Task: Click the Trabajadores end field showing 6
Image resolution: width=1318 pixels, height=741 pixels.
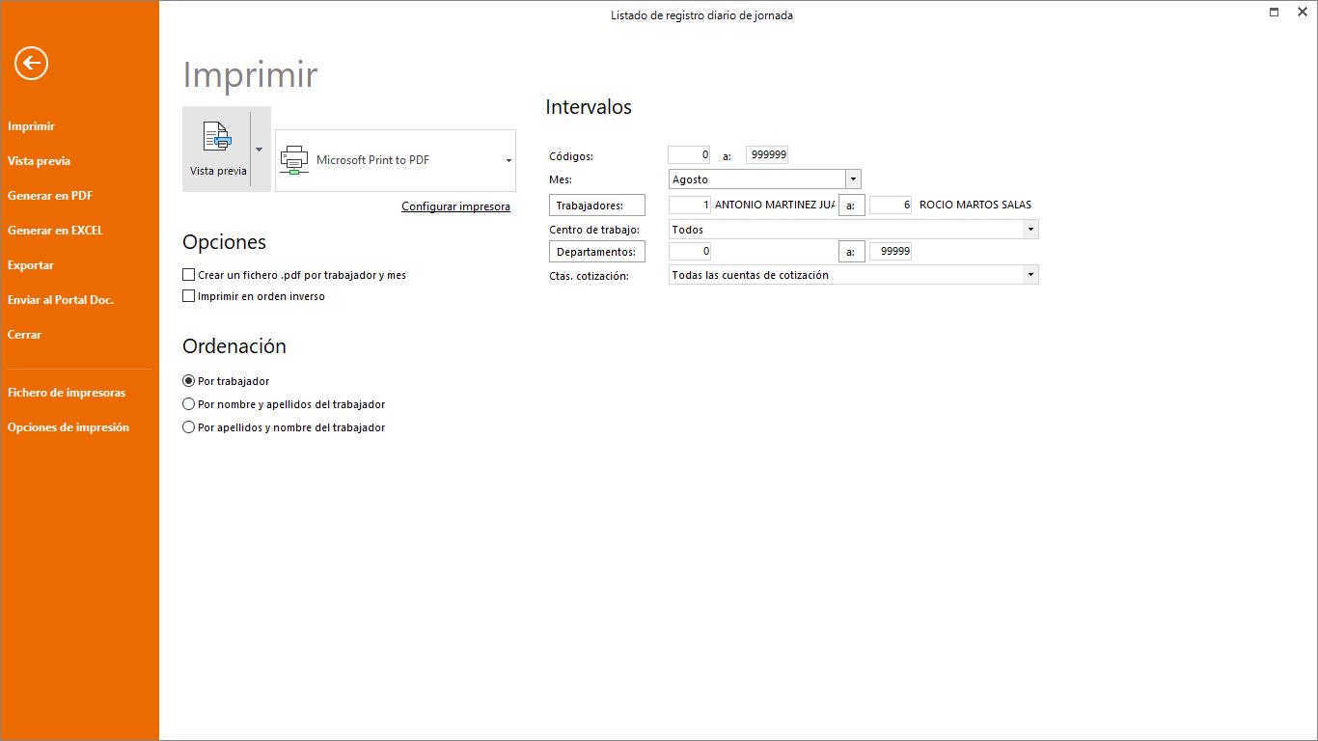Action: coord(891,205)
